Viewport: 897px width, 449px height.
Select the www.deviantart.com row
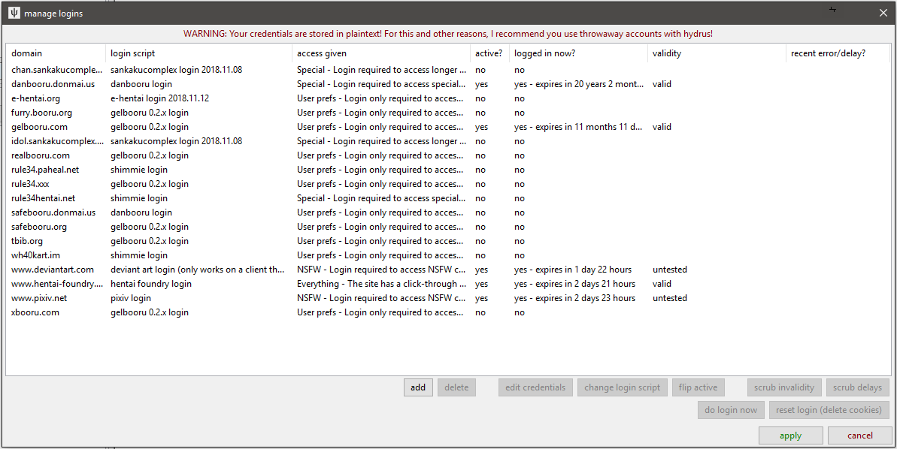tap(448, 270)
